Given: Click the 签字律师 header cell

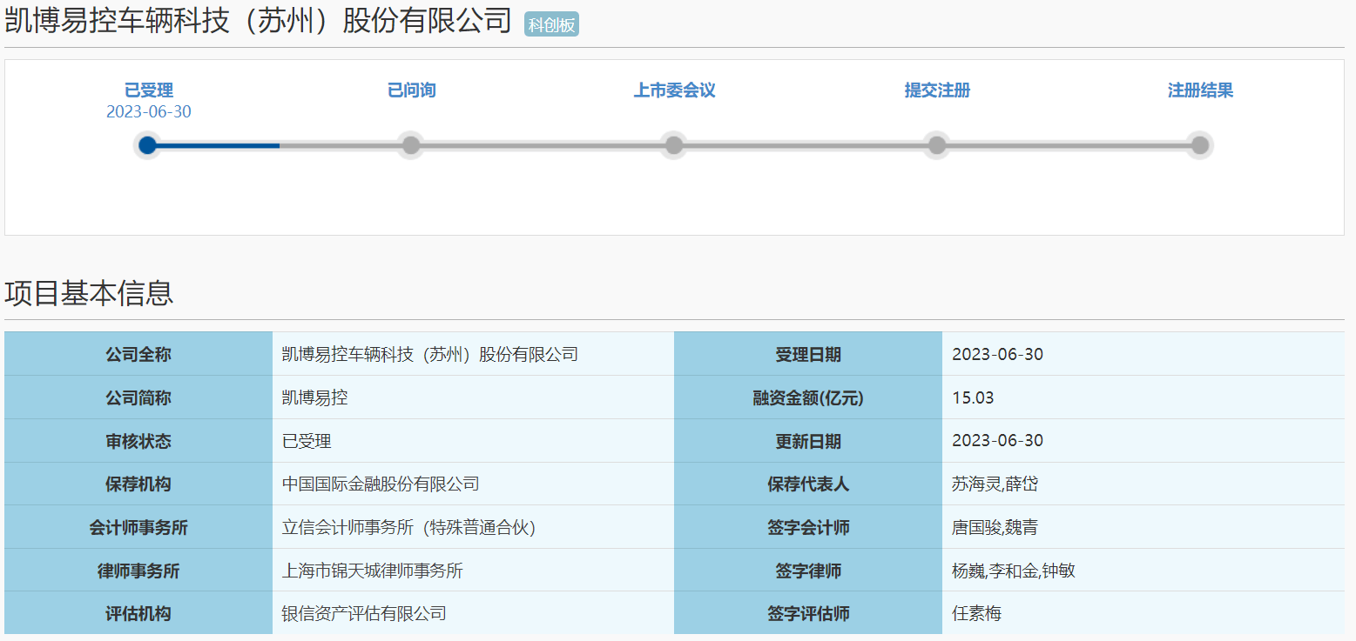Looking at the screenshot, I should (808, 571).
